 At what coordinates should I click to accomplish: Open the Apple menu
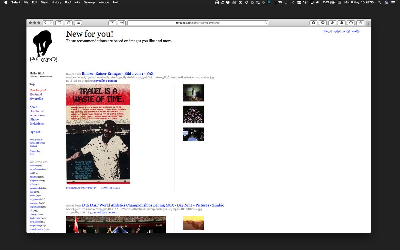(5, 2)
